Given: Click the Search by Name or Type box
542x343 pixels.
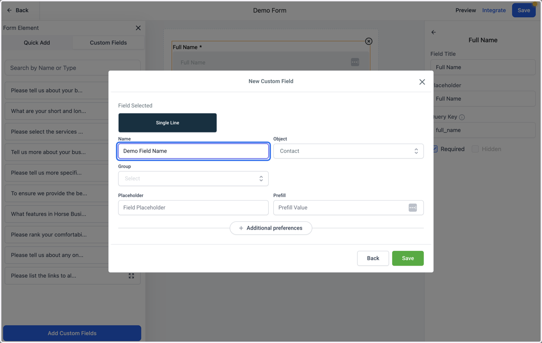Looking at the screenshot, I should point(73,68).
